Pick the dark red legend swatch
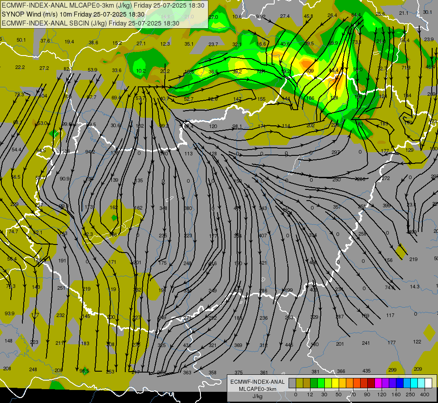The width and height of the screenshot is (438, 403). coord(371,383)
